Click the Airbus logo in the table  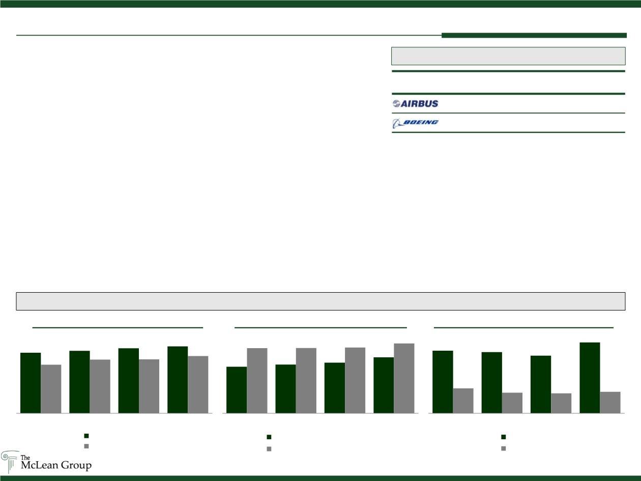415,103
